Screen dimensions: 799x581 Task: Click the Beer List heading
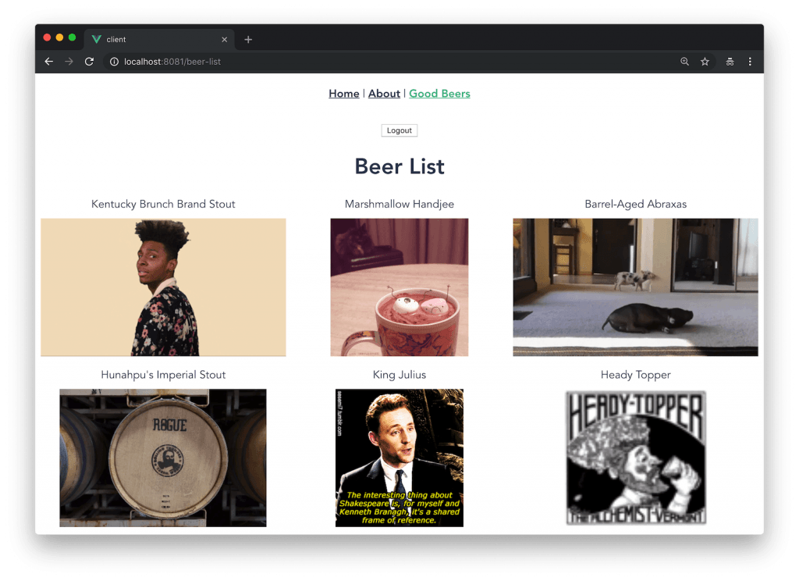(399, 167)
